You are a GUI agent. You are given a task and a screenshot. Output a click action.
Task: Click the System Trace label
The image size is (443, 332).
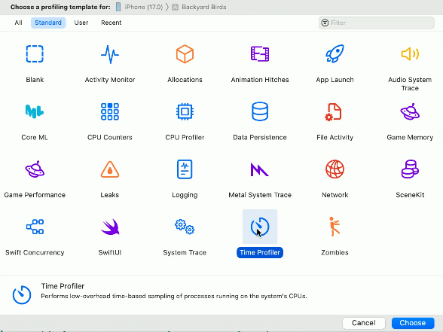click(185, 252)
